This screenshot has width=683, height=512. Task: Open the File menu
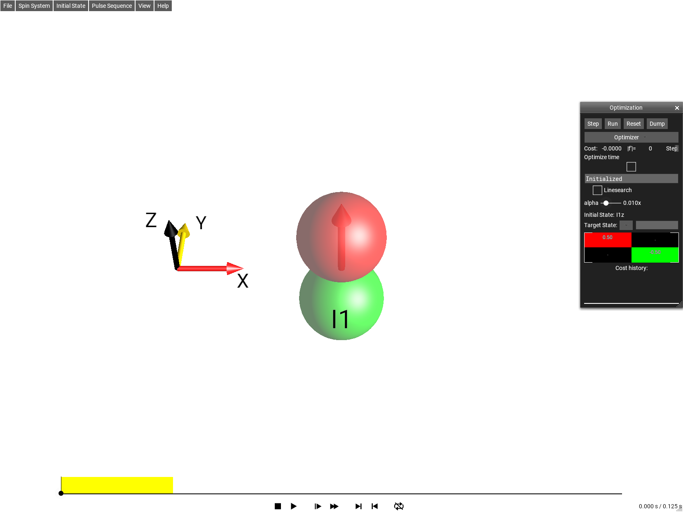click(x=8, y=6)
